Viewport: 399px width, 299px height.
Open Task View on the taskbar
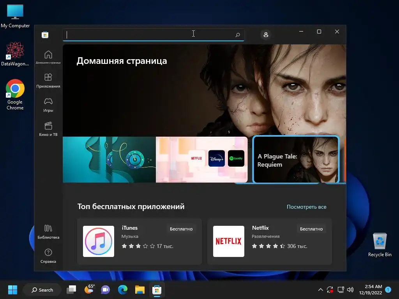[71, 290]
